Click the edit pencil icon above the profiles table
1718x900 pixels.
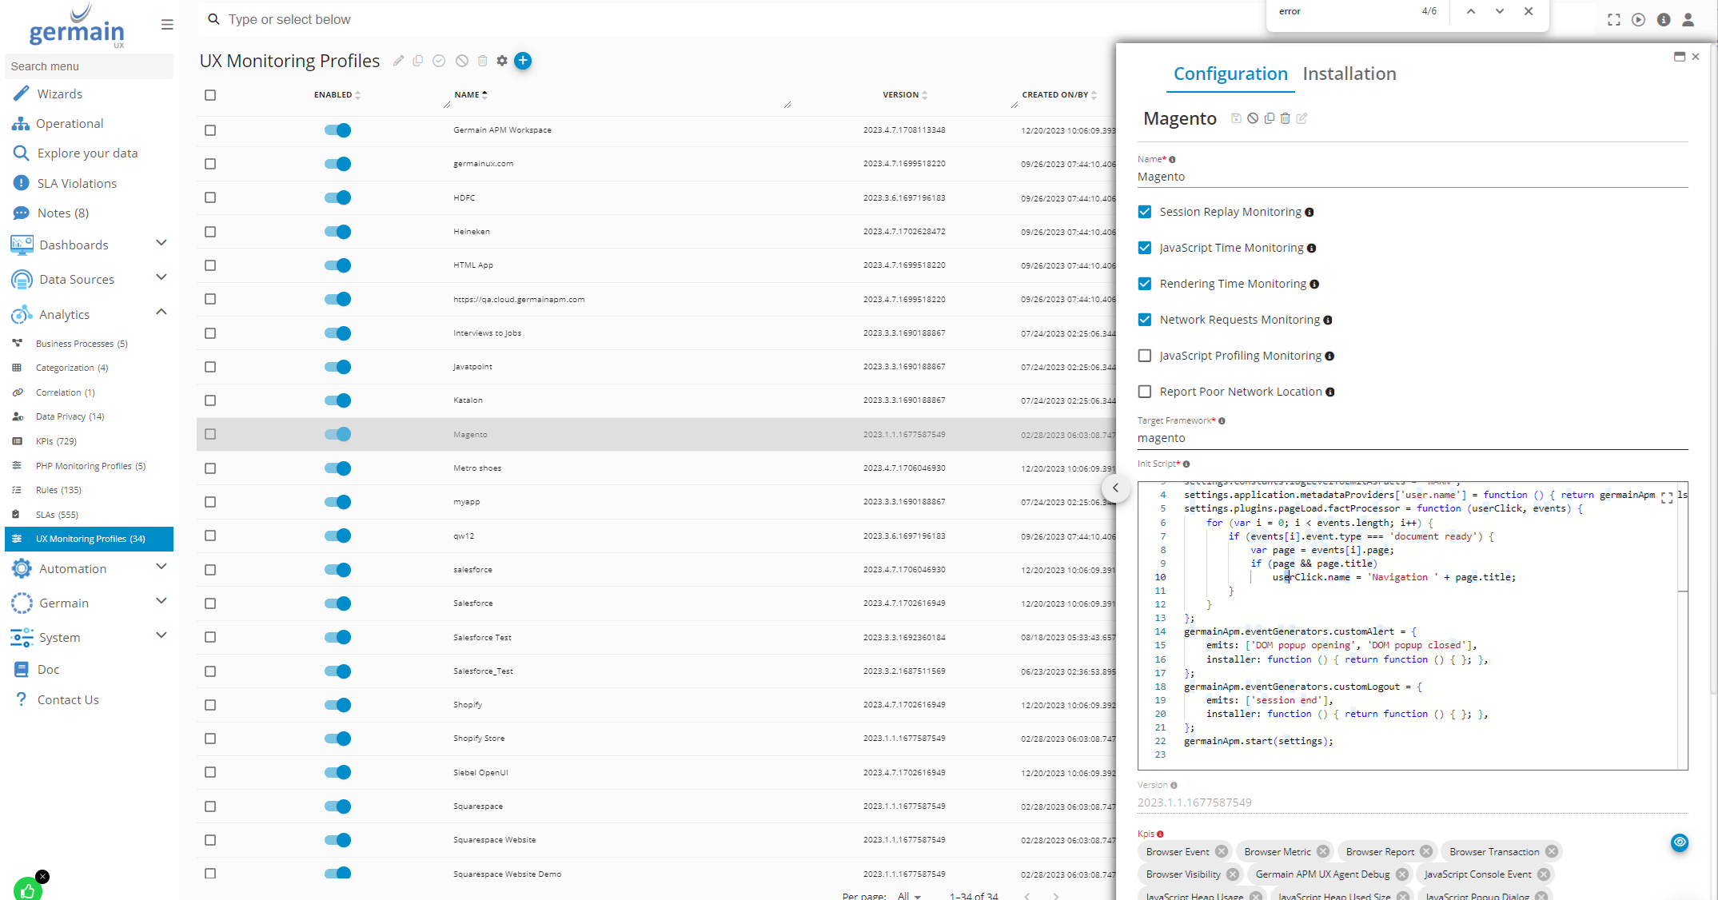click(x=398, y=61)
